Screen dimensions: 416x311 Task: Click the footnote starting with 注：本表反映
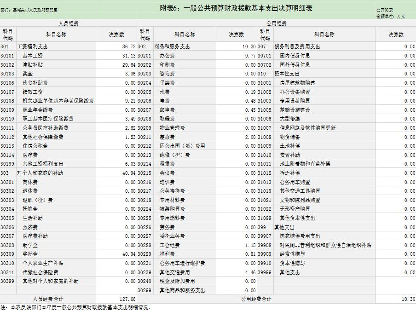pyautogui.click(x=75, y=307)
